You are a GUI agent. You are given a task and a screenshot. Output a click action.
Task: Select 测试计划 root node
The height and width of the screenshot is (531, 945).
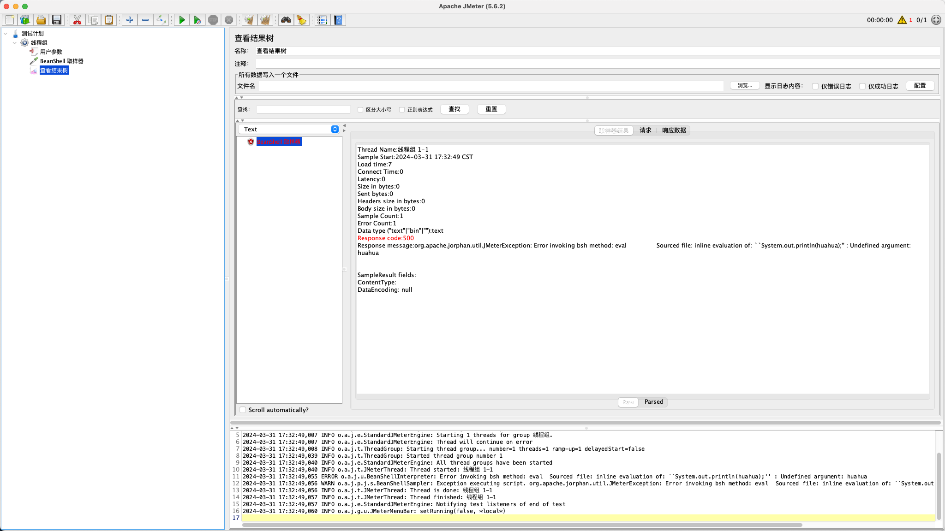pos(33,33)
